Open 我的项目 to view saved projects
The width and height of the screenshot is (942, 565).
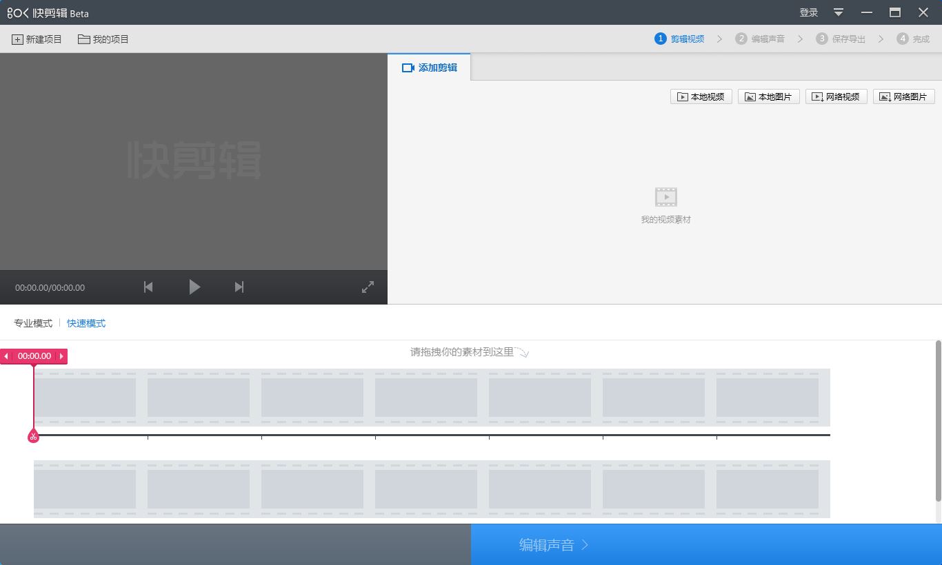[103, 39]
